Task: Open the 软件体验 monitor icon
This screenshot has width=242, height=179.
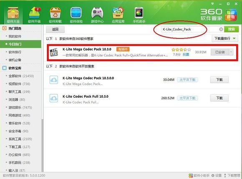Action: [x=76, y=15]
